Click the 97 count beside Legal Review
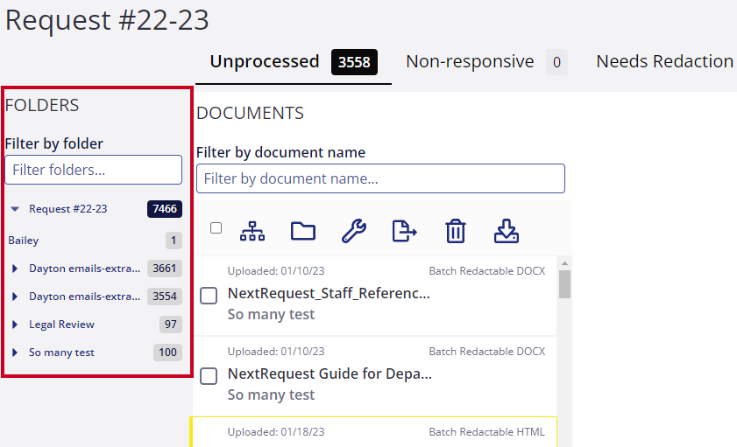737x447 pixels. click(171, 325)
